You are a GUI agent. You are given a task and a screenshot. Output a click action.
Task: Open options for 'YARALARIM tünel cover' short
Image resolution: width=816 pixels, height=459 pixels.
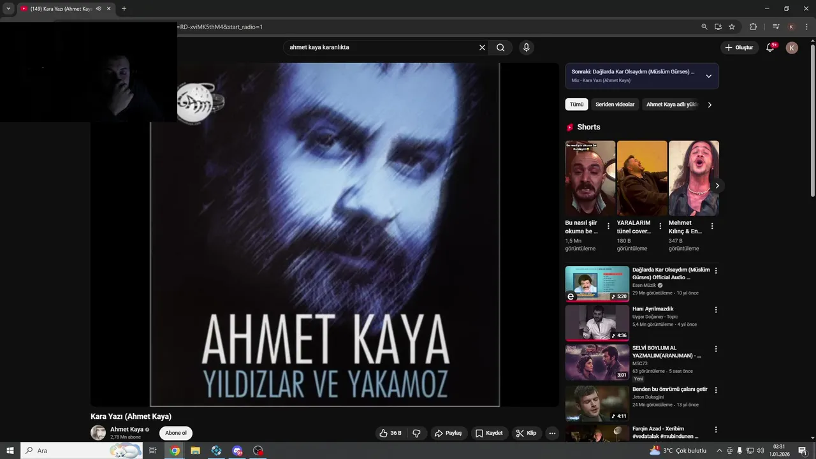[x=660, y=226]
